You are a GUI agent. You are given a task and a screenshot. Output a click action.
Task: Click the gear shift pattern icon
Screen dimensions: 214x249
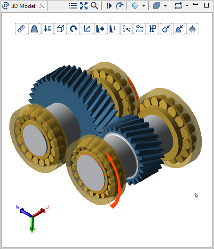(153, 29)
